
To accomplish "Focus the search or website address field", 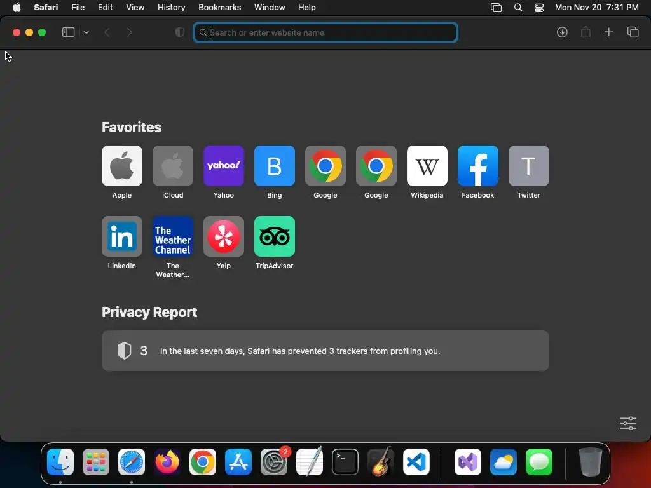I will tap(325, 32).
